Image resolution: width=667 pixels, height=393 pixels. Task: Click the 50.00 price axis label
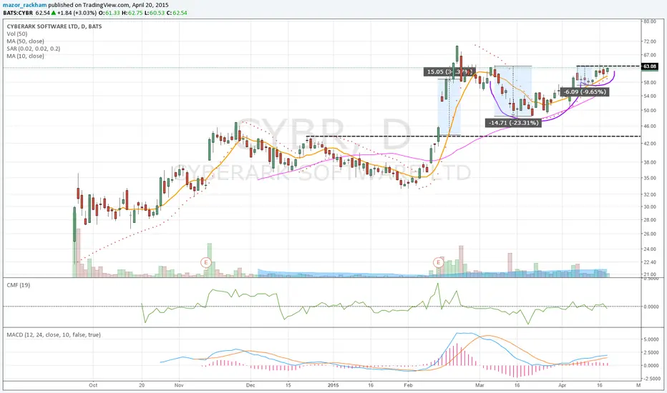click(x=650, y=111)
